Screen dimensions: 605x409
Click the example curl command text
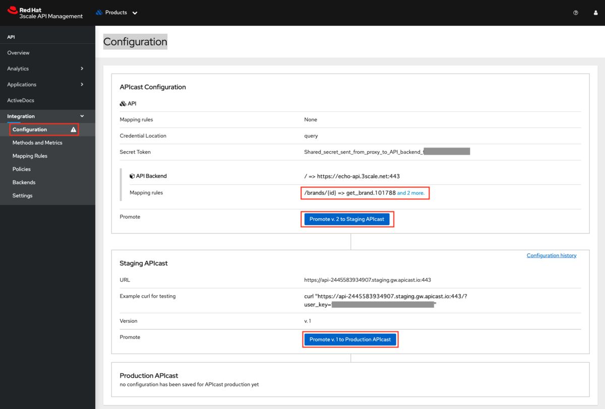(386, 301)
